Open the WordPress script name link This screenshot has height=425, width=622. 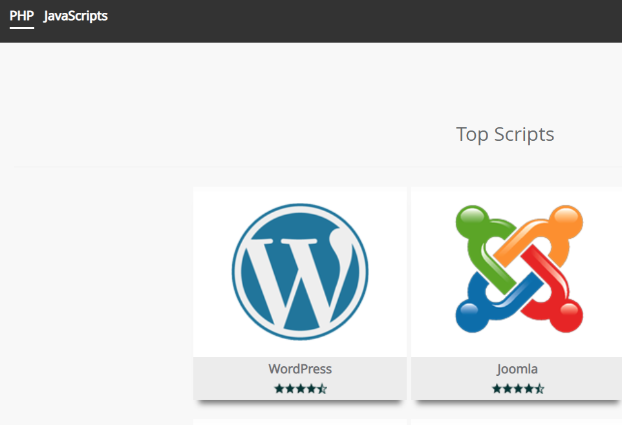click(300, 369)
